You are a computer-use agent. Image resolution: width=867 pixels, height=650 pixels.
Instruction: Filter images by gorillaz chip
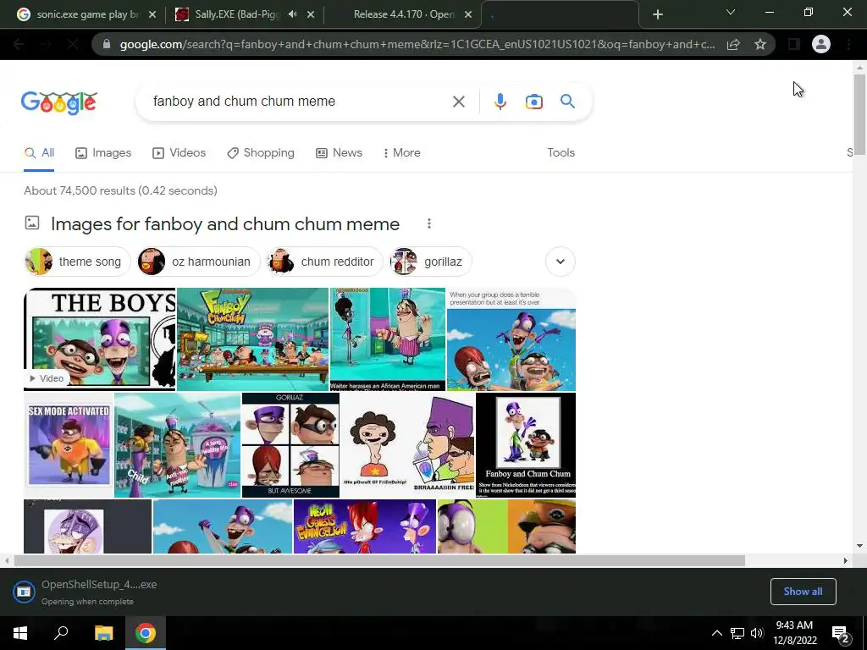click(431, 262)
